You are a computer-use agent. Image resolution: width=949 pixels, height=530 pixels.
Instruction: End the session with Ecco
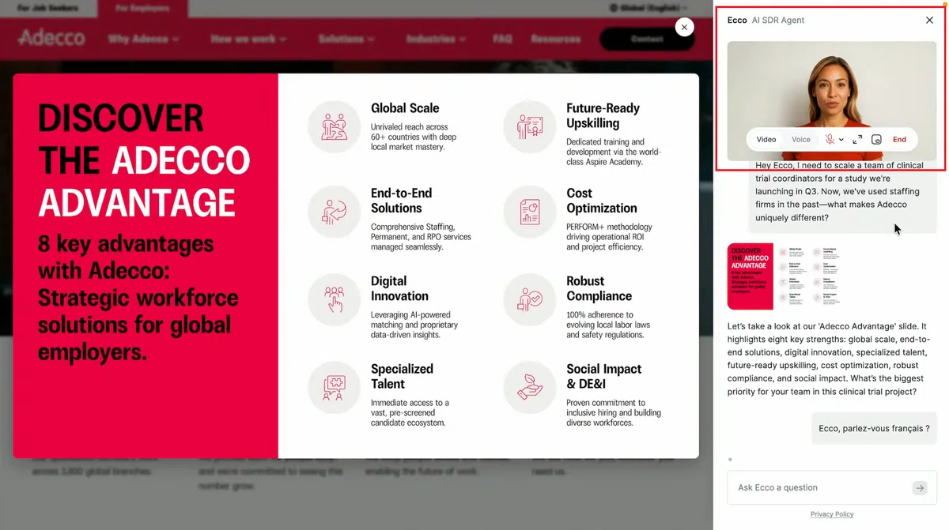click(899, 139)
